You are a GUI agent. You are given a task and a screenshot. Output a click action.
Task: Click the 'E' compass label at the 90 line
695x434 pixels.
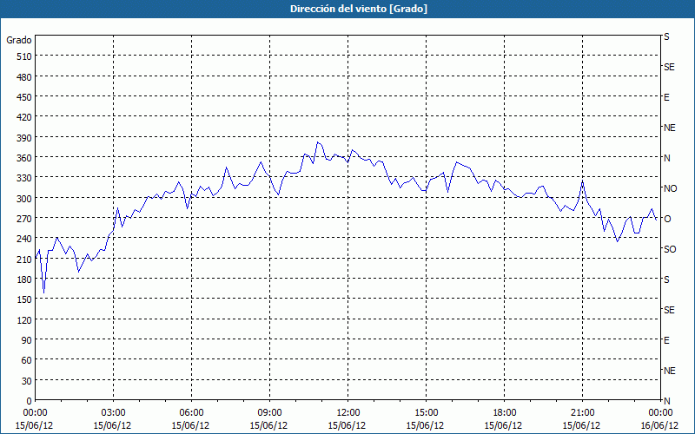[666, 340]
